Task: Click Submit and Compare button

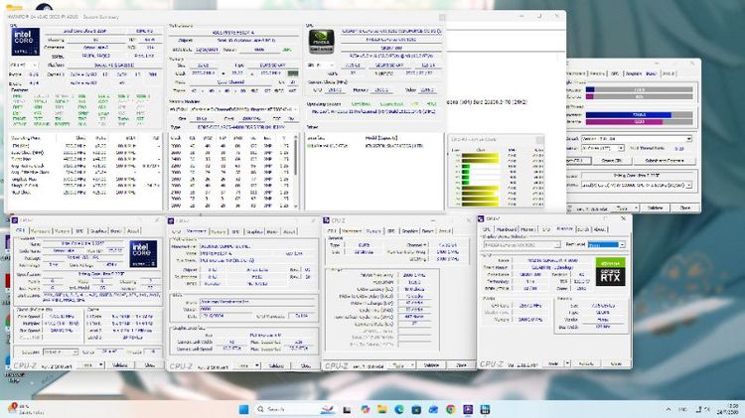Action: coord(665,161)
